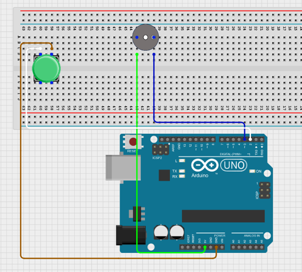Click the Arduino VIN pin
The width and height of the screenshot is (302, 272).
click(x=222, y=247)
